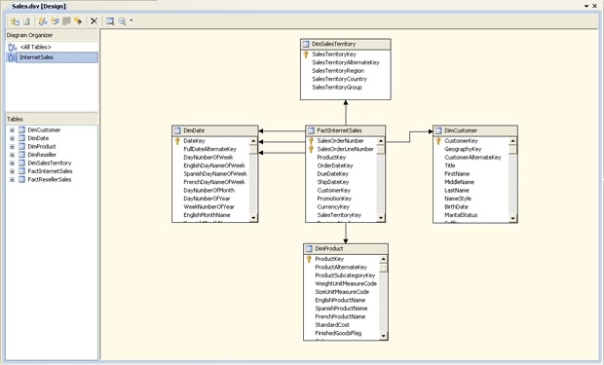The height and width of the screenshot is (365, 604).
Task: Select the SalesTerritoryRegion column
Action: (x=338, y=71)
